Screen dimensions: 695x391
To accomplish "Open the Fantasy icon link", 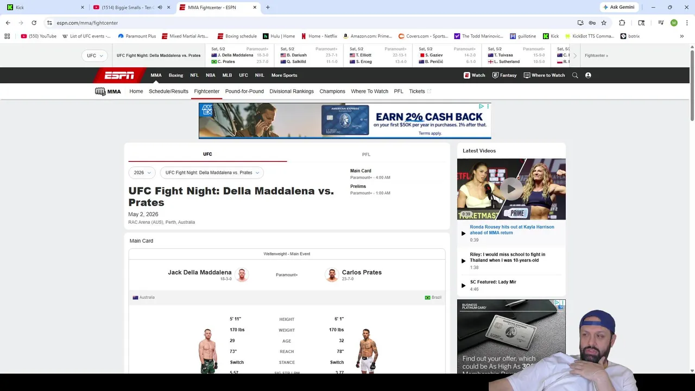I will tap(504, 75).
